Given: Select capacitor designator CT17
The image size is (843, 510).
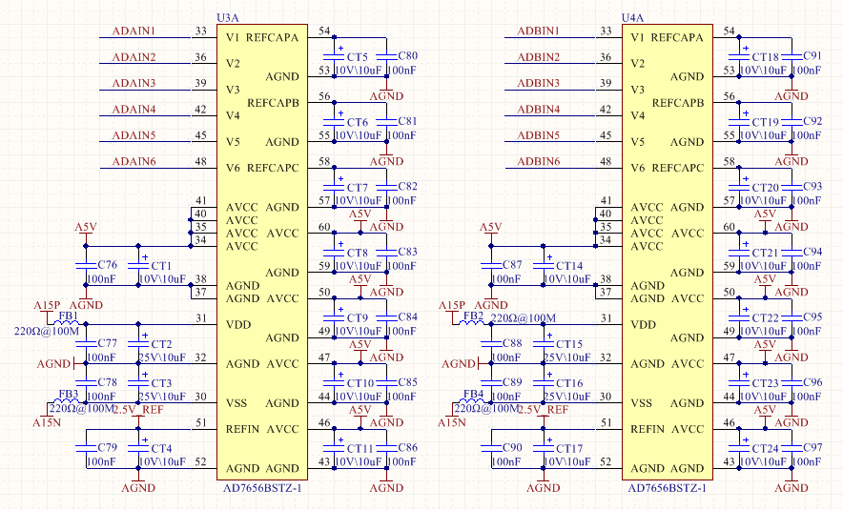Looking at the screenshot, I should (x=569, y=449).
